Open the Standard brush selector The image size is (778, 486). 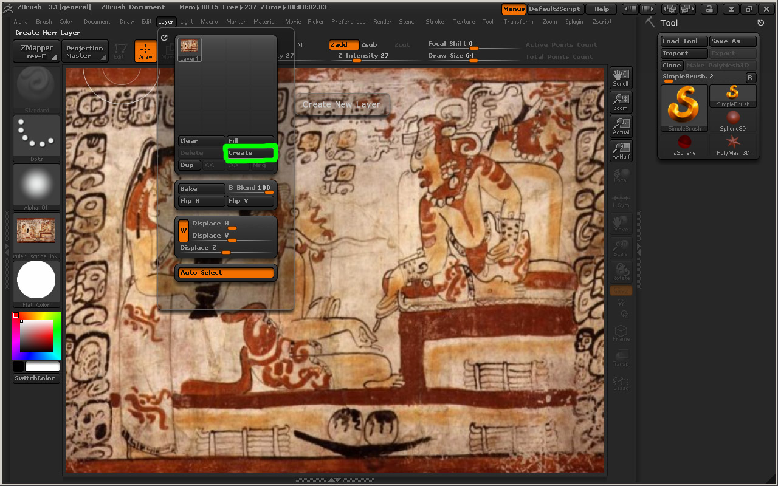[x=36, y=90]
